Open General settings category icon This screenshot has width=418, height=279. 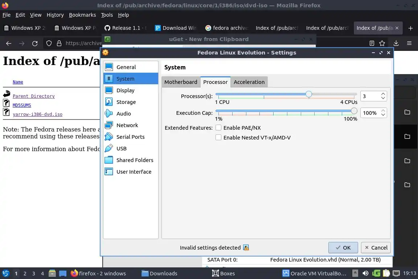click(x=109, y=67)
